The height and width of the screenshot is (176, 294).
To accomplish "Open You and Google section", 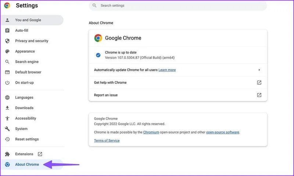I will pos(32,20).
